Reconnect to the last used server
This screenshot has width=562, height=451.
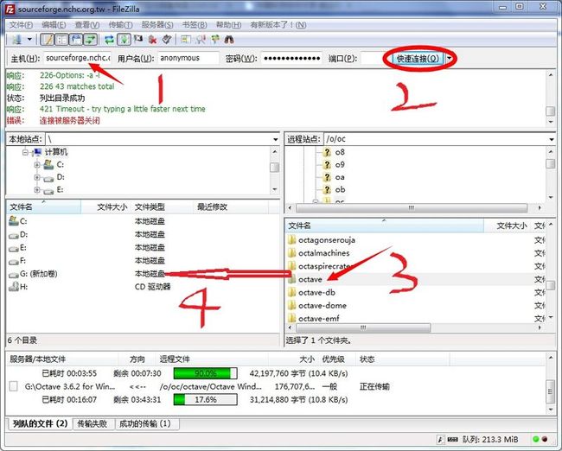167,40
